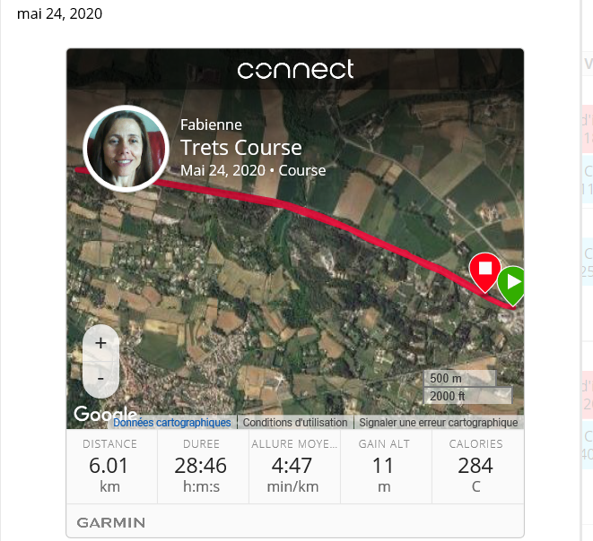Select the Distance 6.01 km stat
The height and width of the screenshot is (541, 593).
111,467
